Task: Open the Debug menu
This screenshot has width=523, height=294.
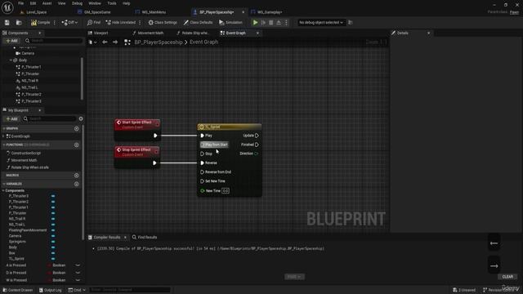Action: click(77, 3)
